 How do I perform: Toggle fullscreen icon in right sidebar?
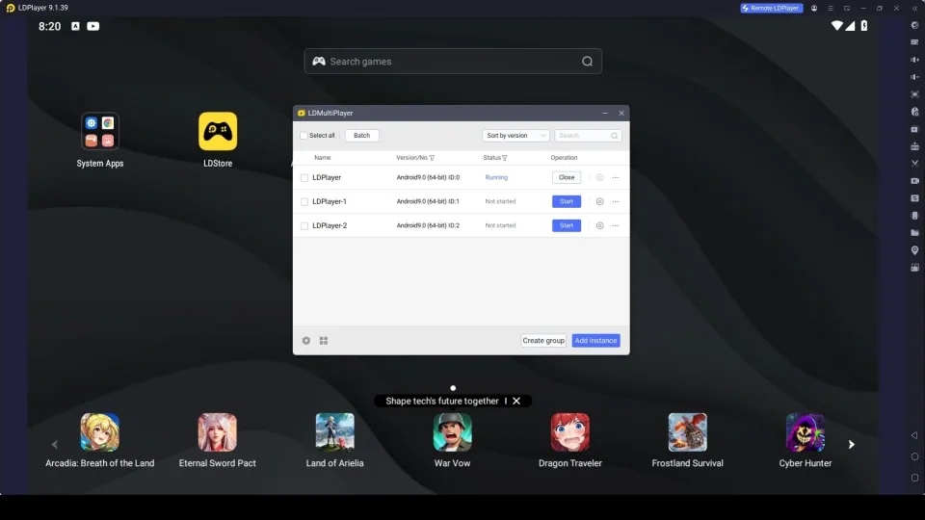(914, 94)
